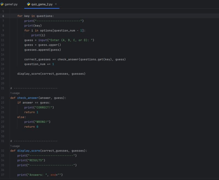Click line number 6 in the gutter
The height and width of the screenshot is (180, 219).
[3, 16]
